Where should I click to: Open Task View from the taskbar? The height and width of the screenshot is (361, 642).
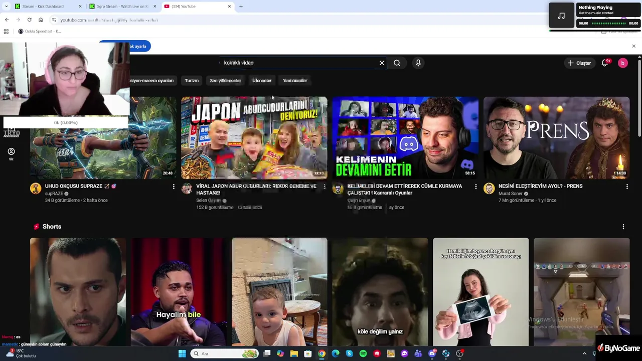coord(267,353)
